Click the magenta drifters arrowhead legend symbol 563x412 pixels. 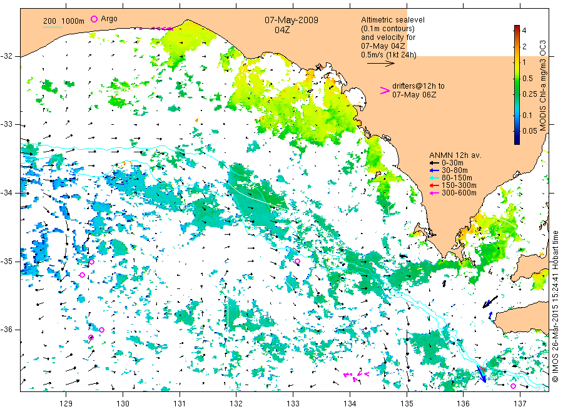point(385,91)
